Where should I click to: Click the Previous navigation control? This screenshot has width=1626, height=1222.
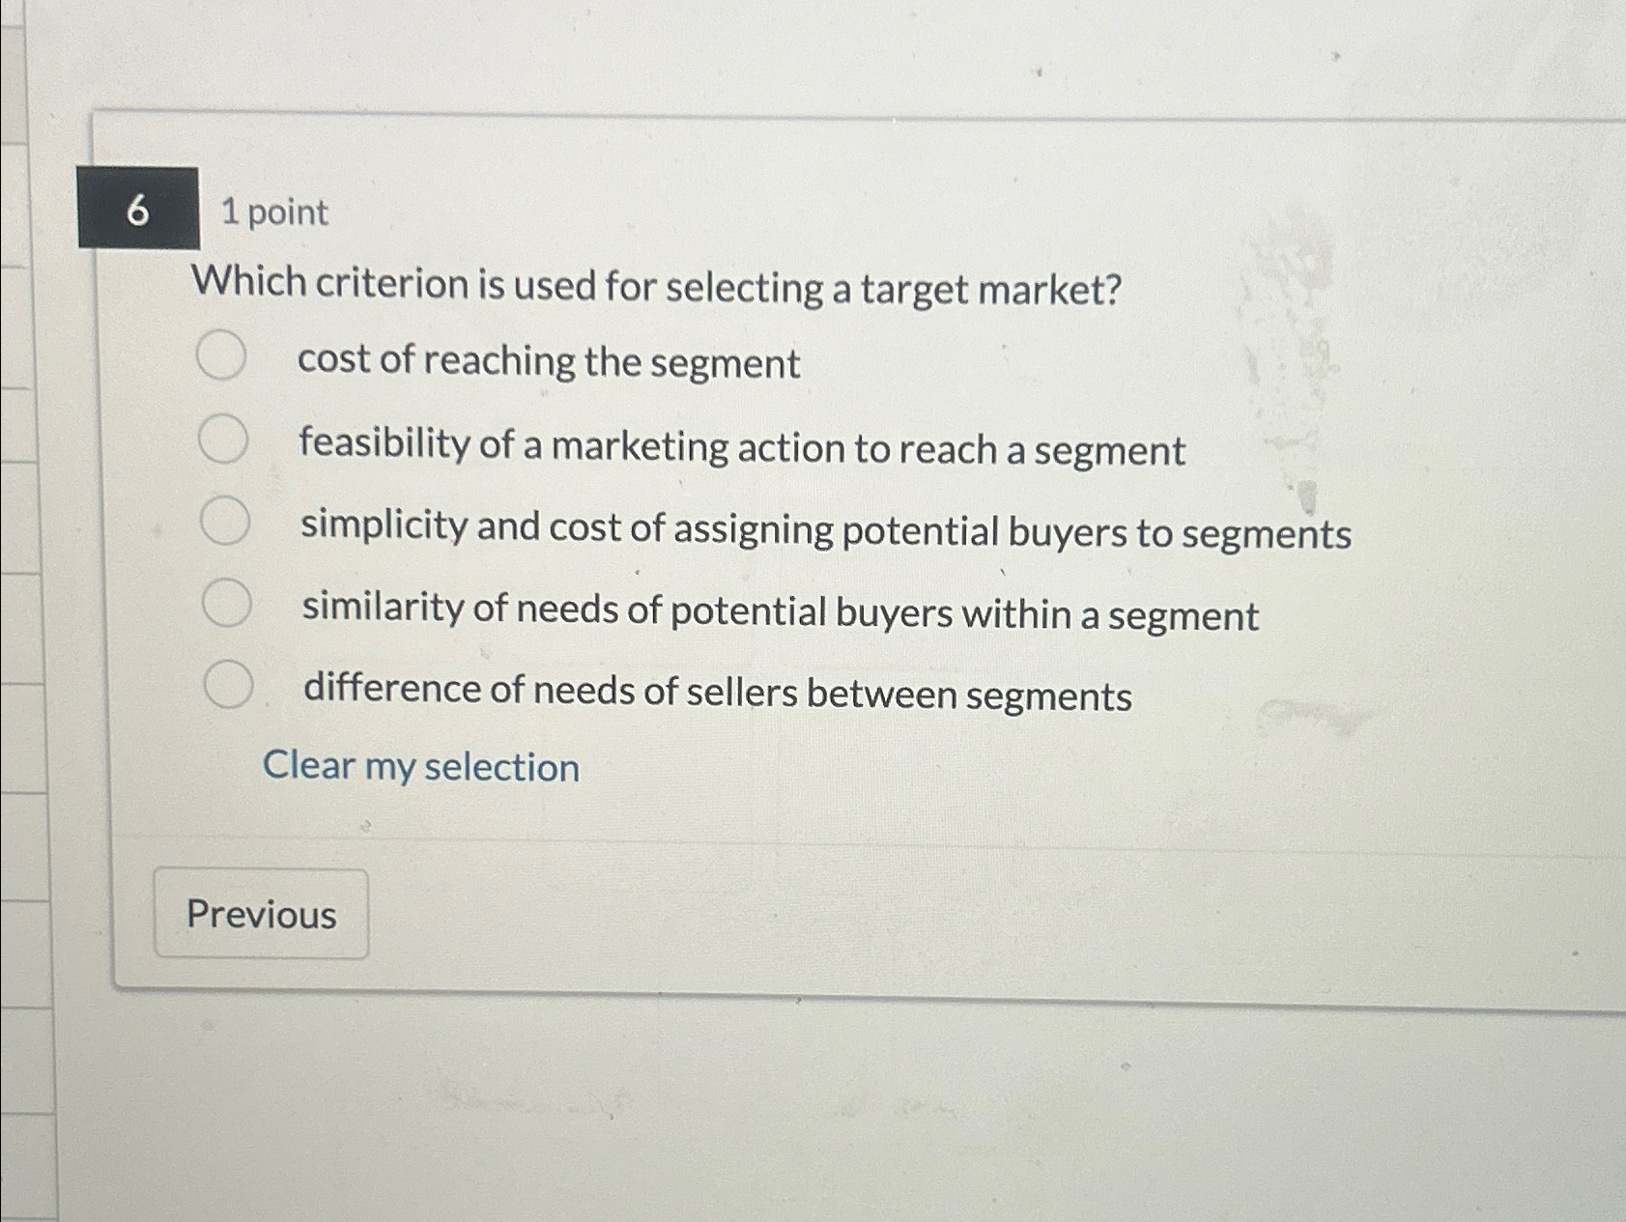(x=263, y=916)
